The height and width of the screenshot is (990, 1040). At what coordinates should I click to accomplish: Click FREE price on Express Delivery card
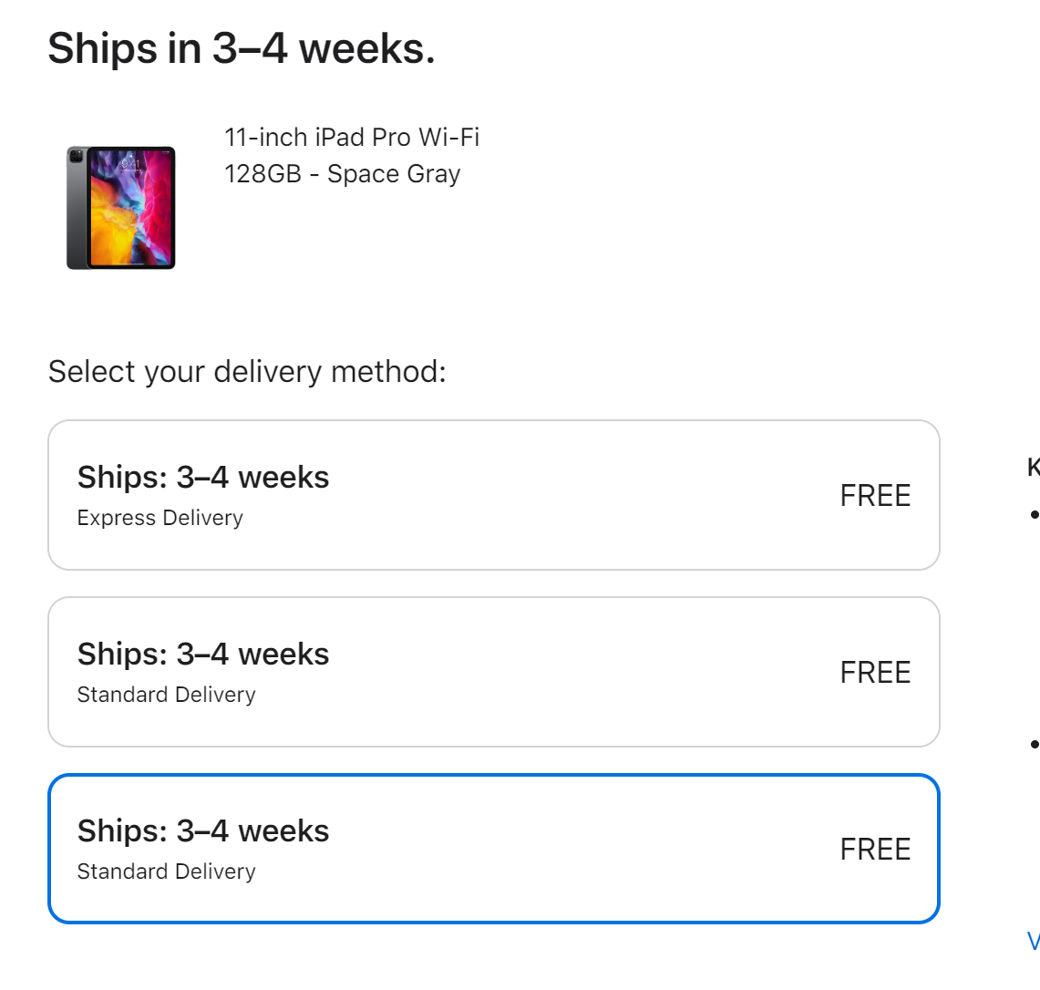[875, 496]
